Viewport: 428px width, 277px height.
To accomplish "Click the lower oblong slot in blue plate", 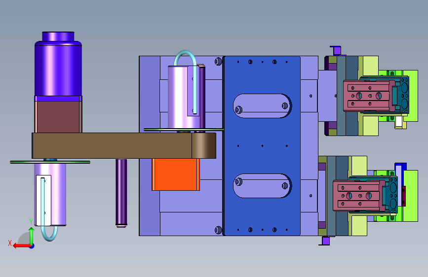I will pos(262,186).
